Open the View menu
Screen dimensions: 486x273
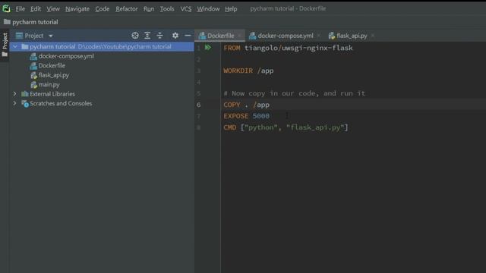[53, 9]
